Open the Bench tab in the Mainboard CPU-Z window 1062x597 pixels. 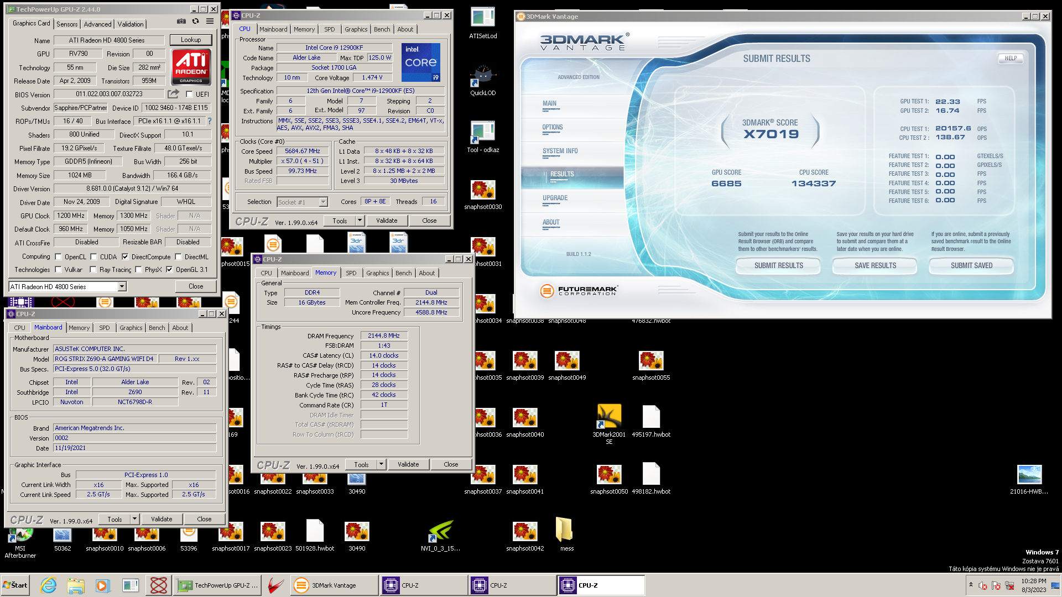(x=157, y=328)
